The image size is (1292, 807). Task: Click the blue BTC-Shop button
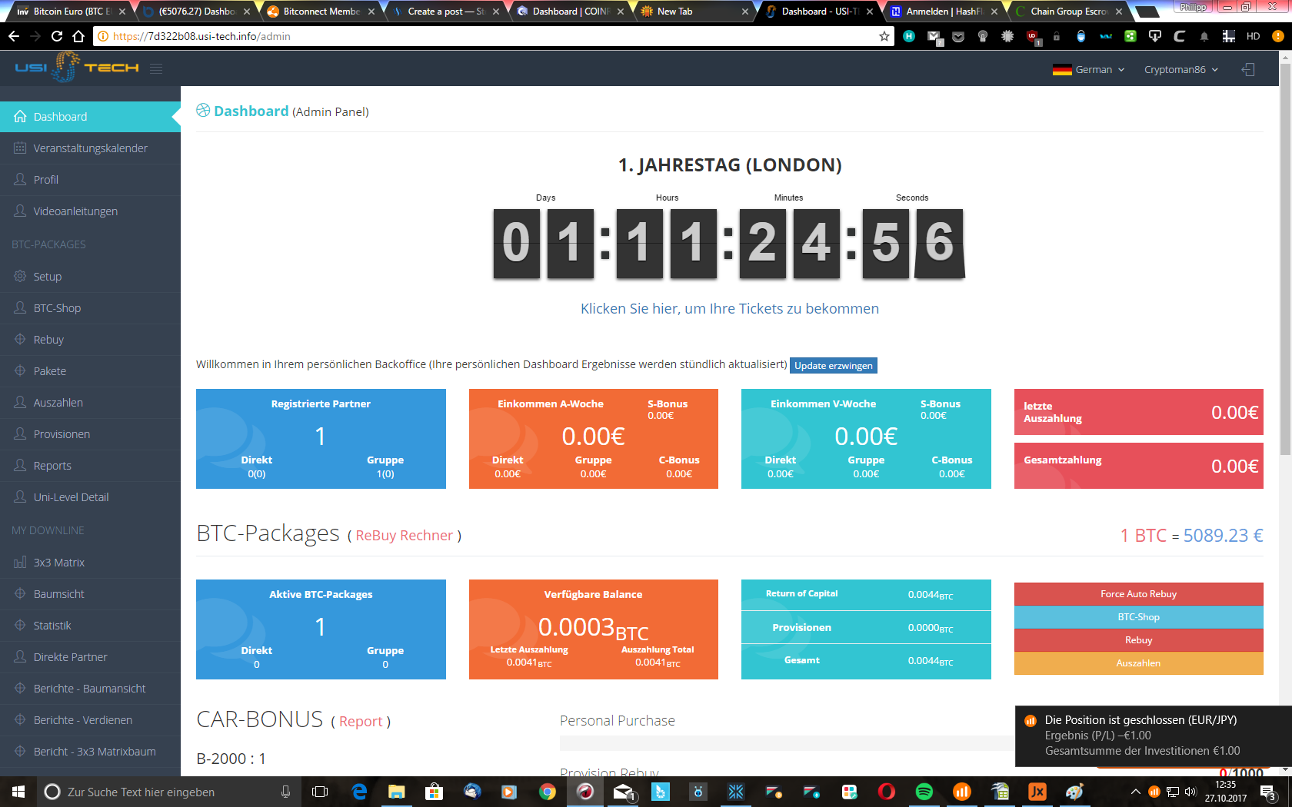1139,617
